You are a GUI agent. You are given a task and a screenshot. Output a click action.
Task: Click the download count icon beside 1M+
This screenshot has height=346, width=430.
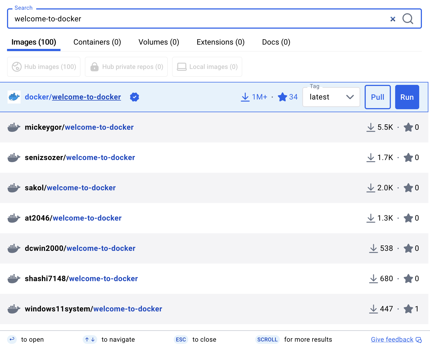pyautogui.click(x=245, y=97)
